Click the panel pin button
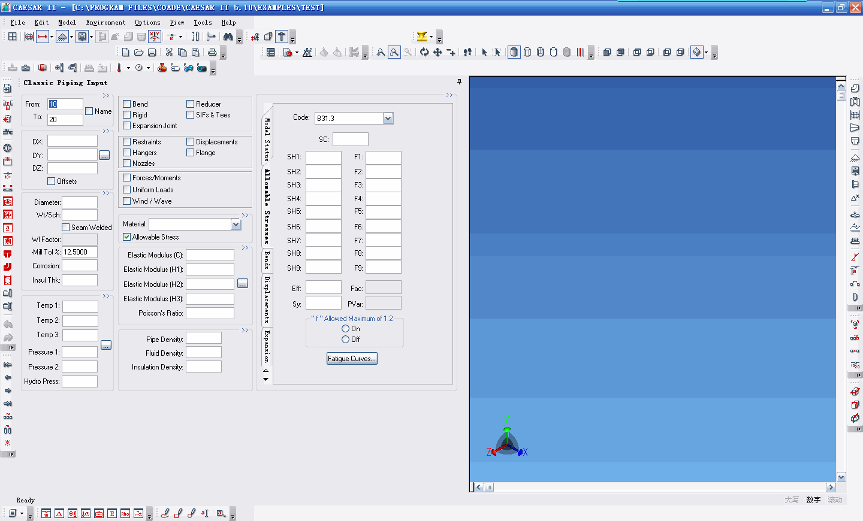Screen dimensions: 863x521 tap(460, 81)
